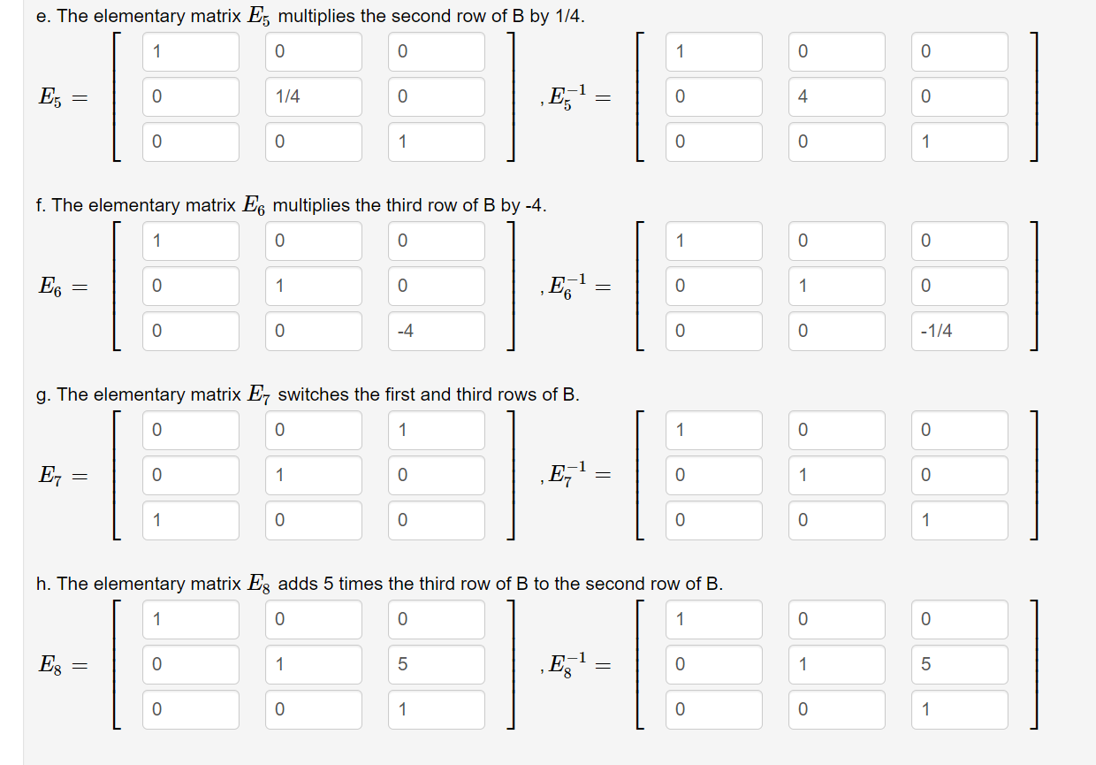The height and width of the screenshot is (765, 1096).
Task: Select the 5 entry in matrix E8
Action: [436, 664]
